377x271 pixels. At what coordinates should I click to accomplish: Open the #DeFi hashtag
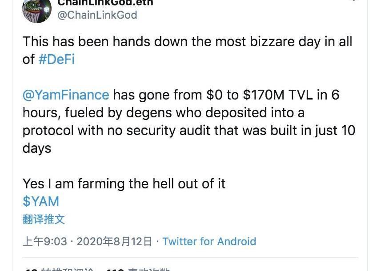click(56, 59)
